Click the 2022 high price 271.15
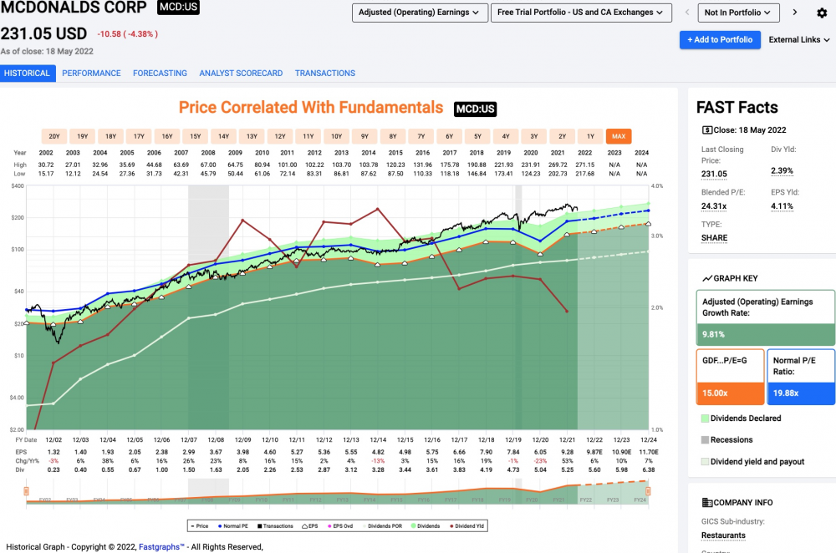This screenshot has width=836, height=553. (x=585, y=165)
